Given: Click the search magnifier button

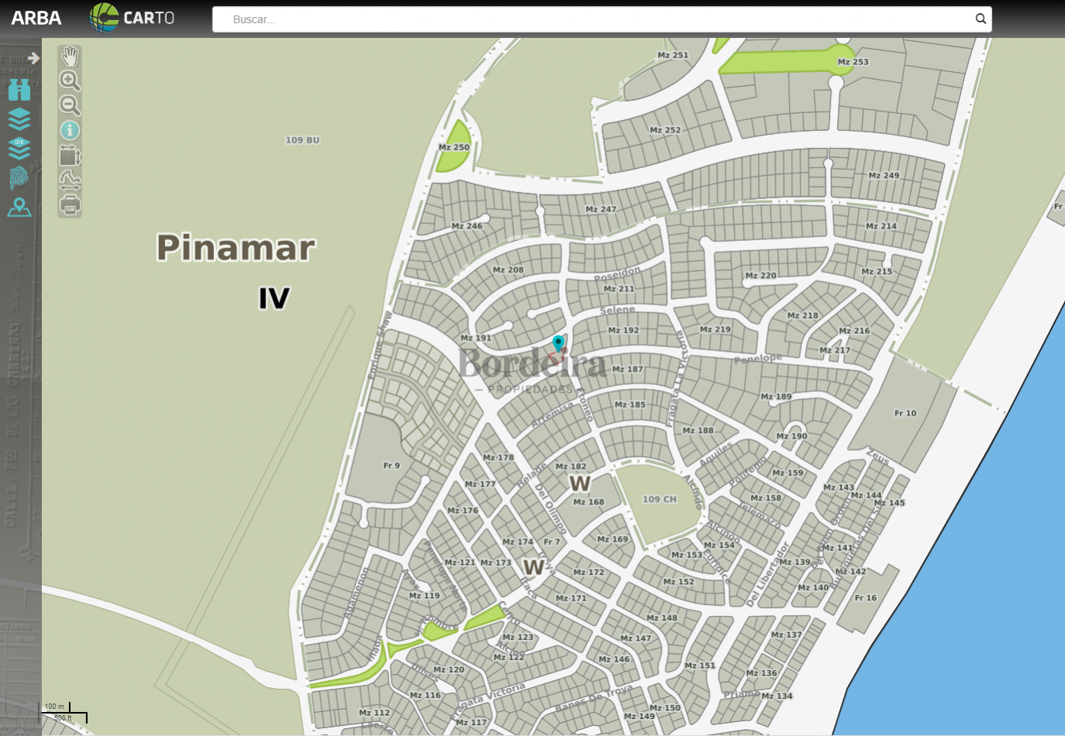Looking at the screenshot, I should pos(981,19).
